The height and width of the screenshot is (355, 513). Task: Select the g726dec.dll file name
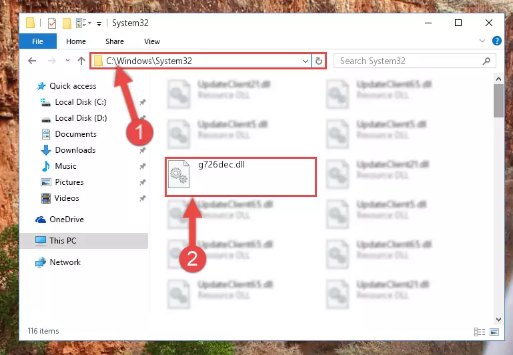(x=221, y=165)
